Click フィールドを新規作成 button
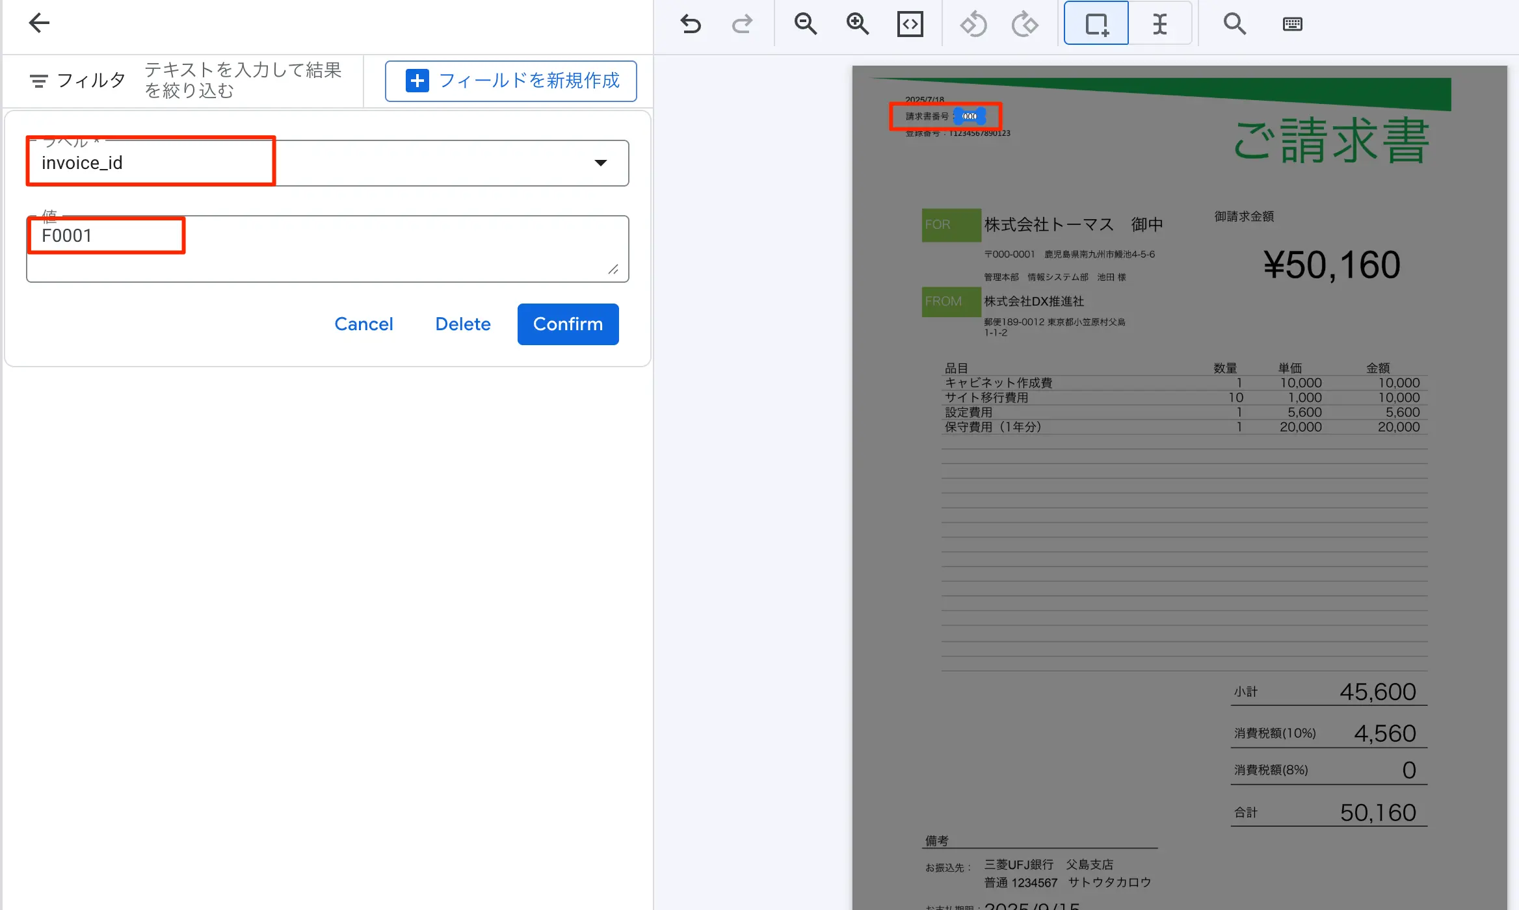Viewport: 1519px width, 910px height. point(510,81)
